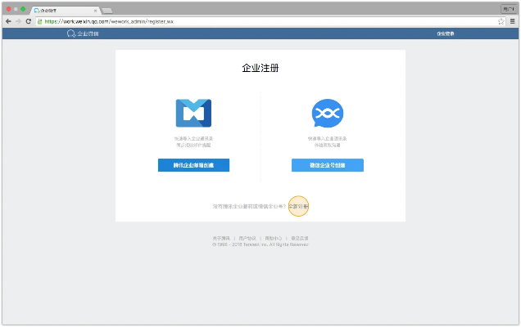
Task: Click the browser back arrow
Action: 8,21
